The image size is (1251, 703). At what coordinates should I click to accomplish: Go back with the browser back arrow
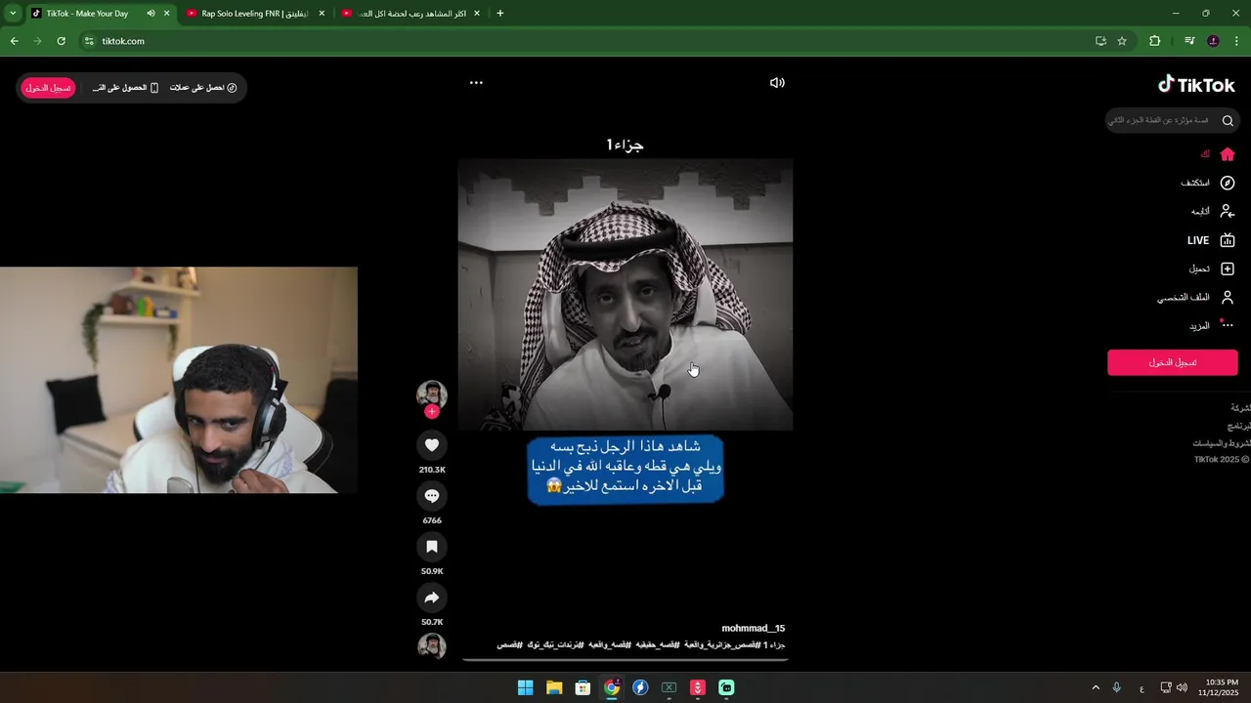(14, 41)
